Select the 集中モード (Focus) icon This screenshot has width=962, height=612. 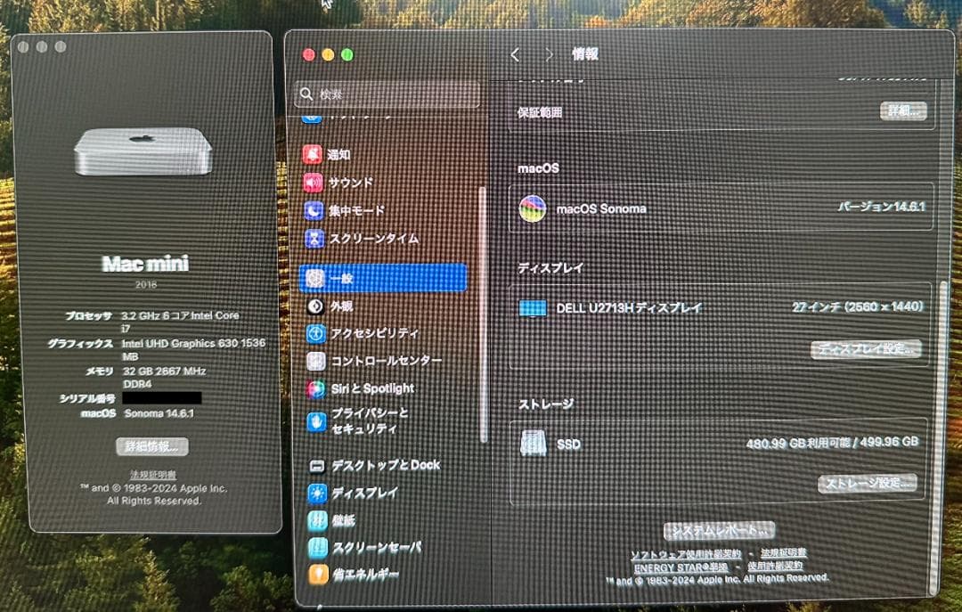tap(318, 210)
